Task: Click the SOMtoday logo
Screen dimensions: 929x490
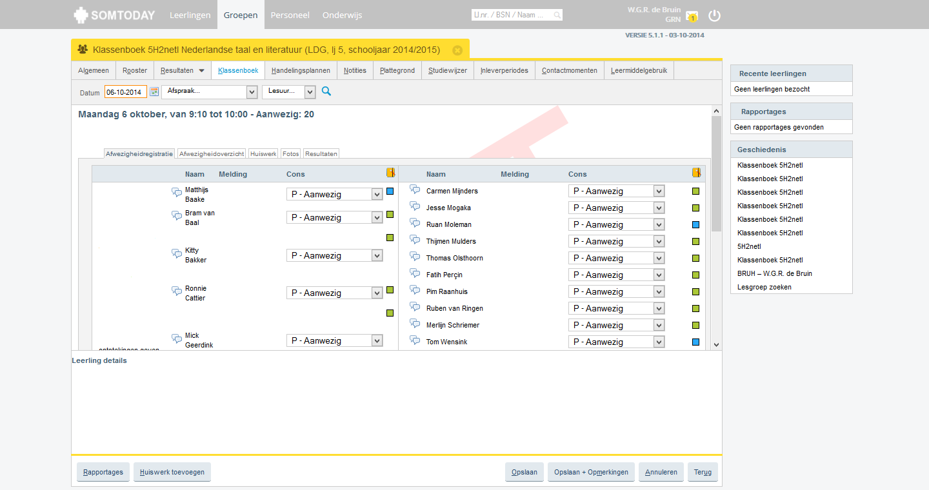Action: 114,15
